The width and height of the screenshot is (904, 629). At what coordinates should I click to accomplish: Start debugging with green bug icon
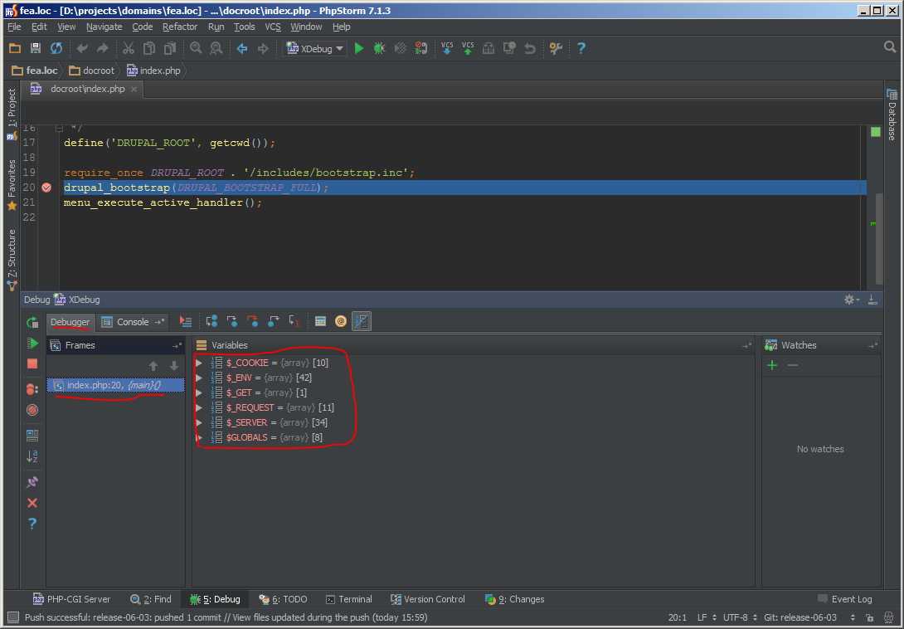coord(379,48)
